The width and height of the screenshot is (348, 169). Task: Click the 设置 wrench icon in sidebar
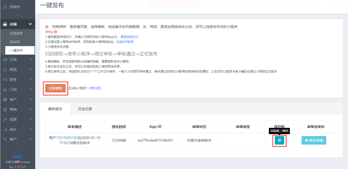[5, 119]
